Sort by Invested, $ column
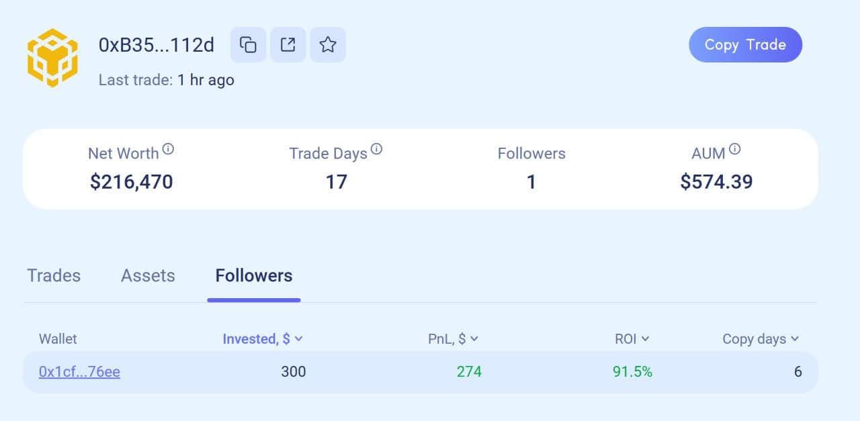The image size is (860, 421). pyautogui.click(x=263, y=339)
